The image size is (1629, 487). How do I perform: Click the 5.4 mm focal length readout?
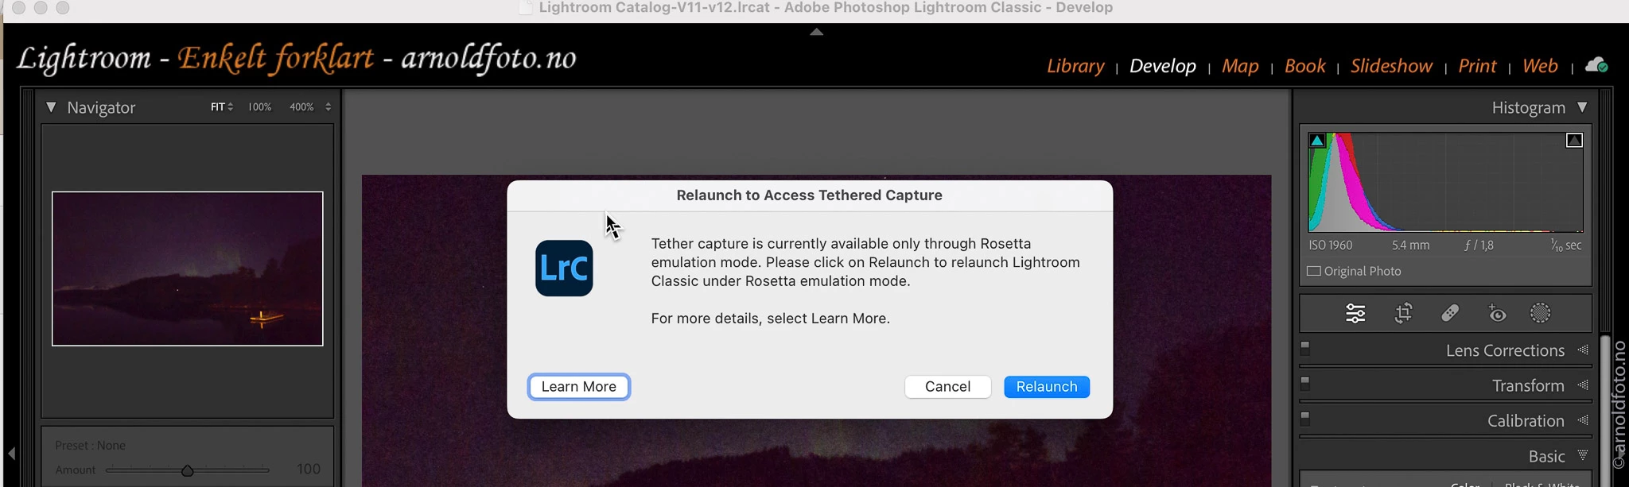[1410, 245]
